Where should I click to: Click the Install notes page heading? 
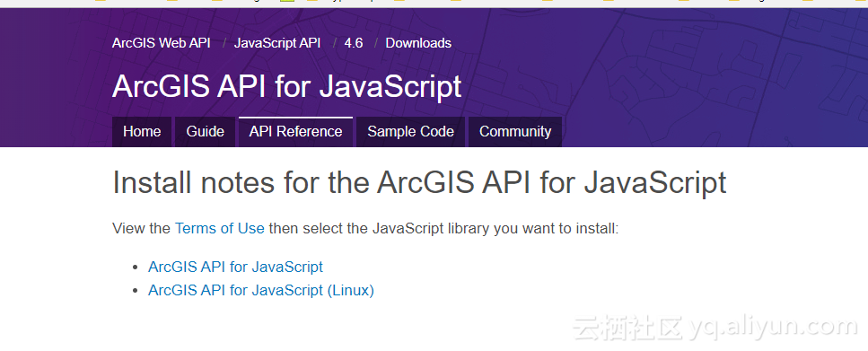(419, 182)
